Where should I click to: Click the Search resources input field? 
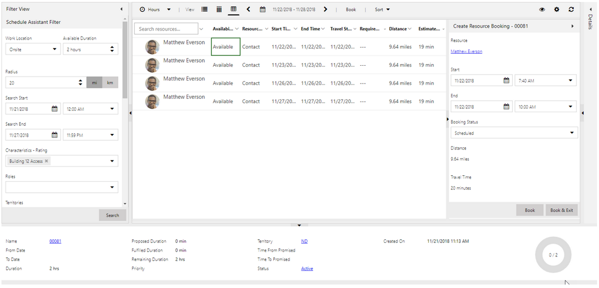166,29
